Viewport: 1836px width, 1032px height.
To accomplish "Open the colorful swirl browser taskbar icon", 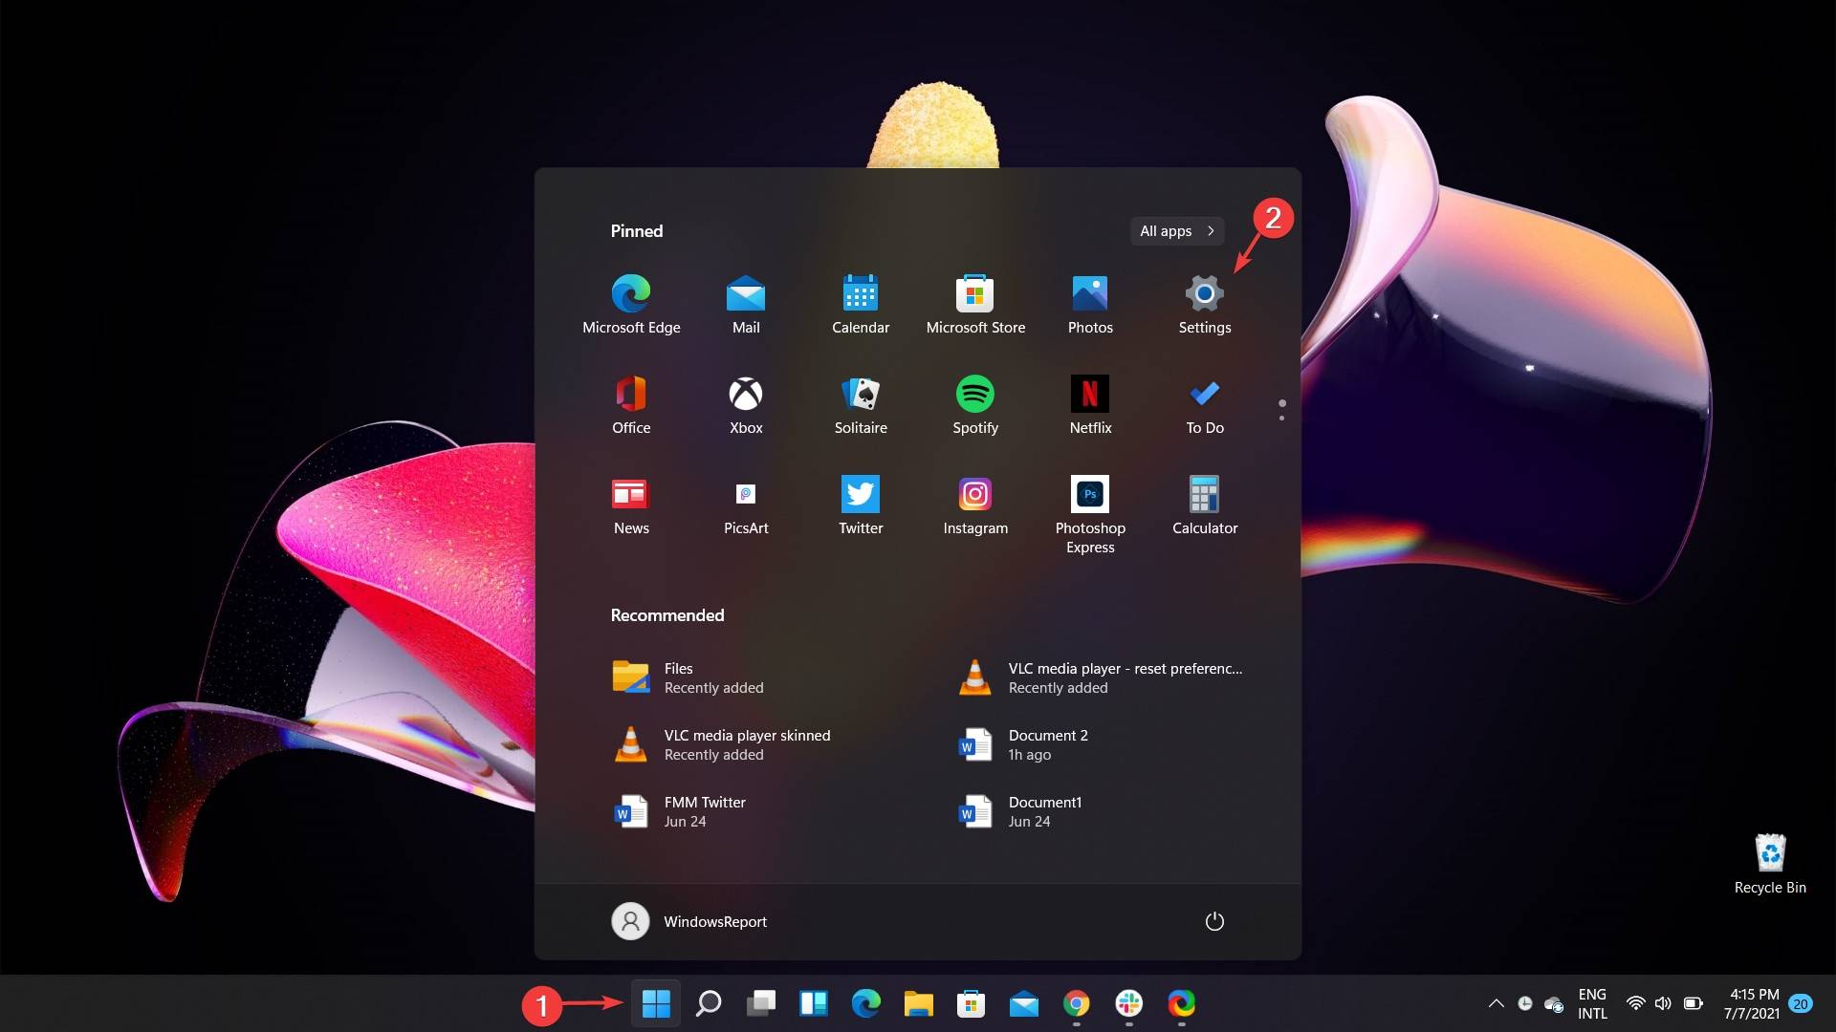I will click(1182, 1003).
